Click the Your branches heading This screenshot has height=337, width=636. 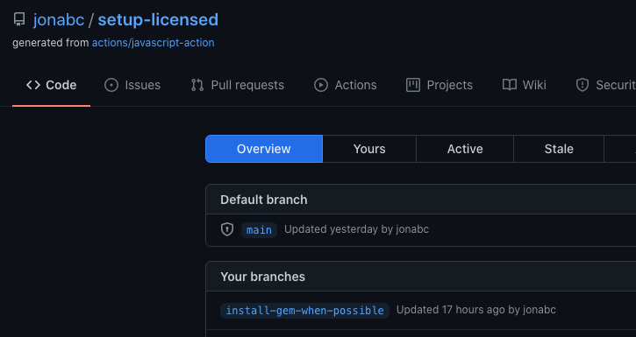[262, 277]
